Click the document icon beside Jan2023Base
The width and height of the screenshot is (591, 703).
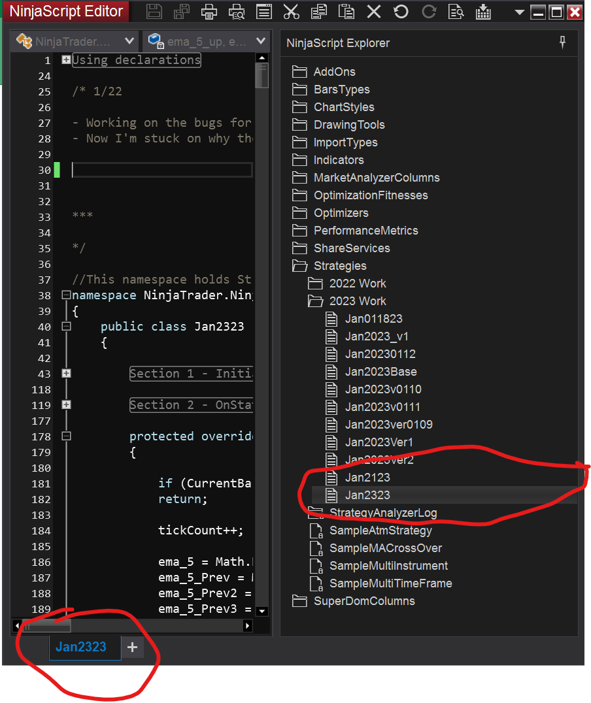pos(331,372)
